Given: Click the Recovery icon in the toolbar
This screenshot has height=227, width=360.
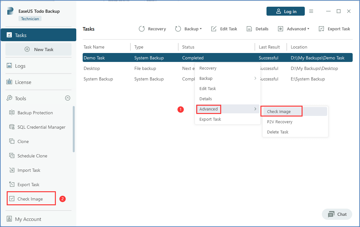Looking at the screenshot, I should [x=142, y=29].
